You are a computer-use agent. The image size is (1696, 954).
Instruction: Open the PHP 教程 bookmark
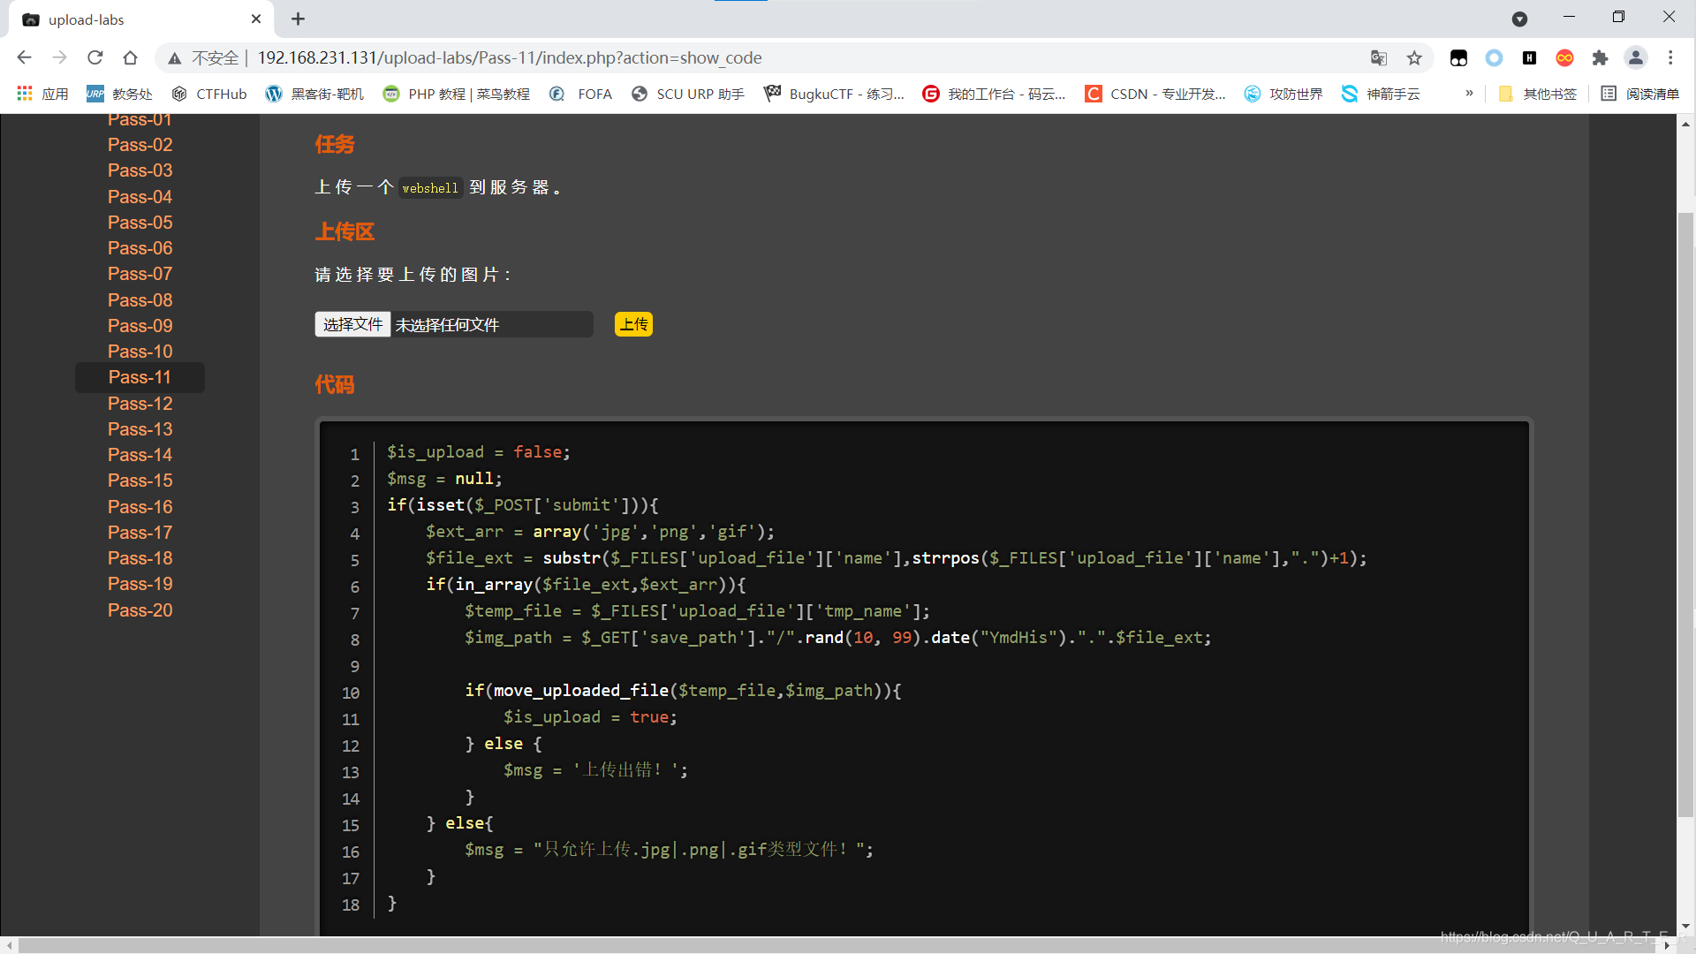pyautogui.click(x=457, y=94)
